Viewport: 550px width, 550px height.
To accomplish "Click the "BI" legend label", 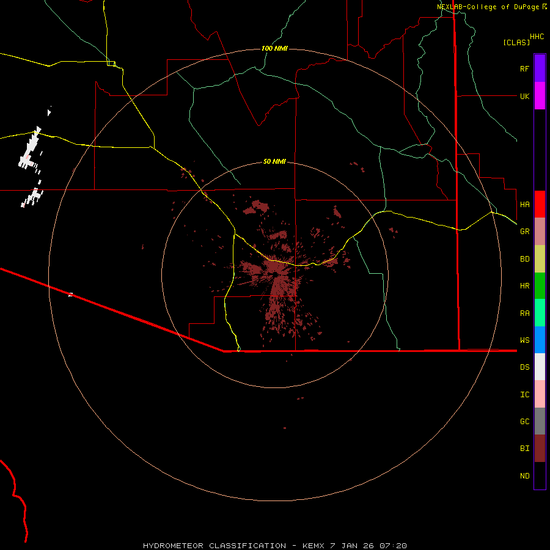I will [x=524, y=449].
